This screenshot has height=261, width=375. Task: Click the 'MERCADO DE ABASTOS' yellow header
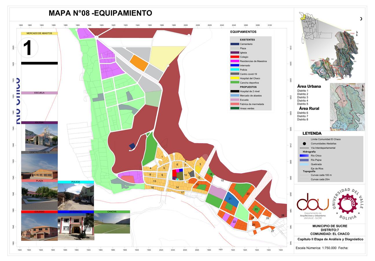(39, 33)
